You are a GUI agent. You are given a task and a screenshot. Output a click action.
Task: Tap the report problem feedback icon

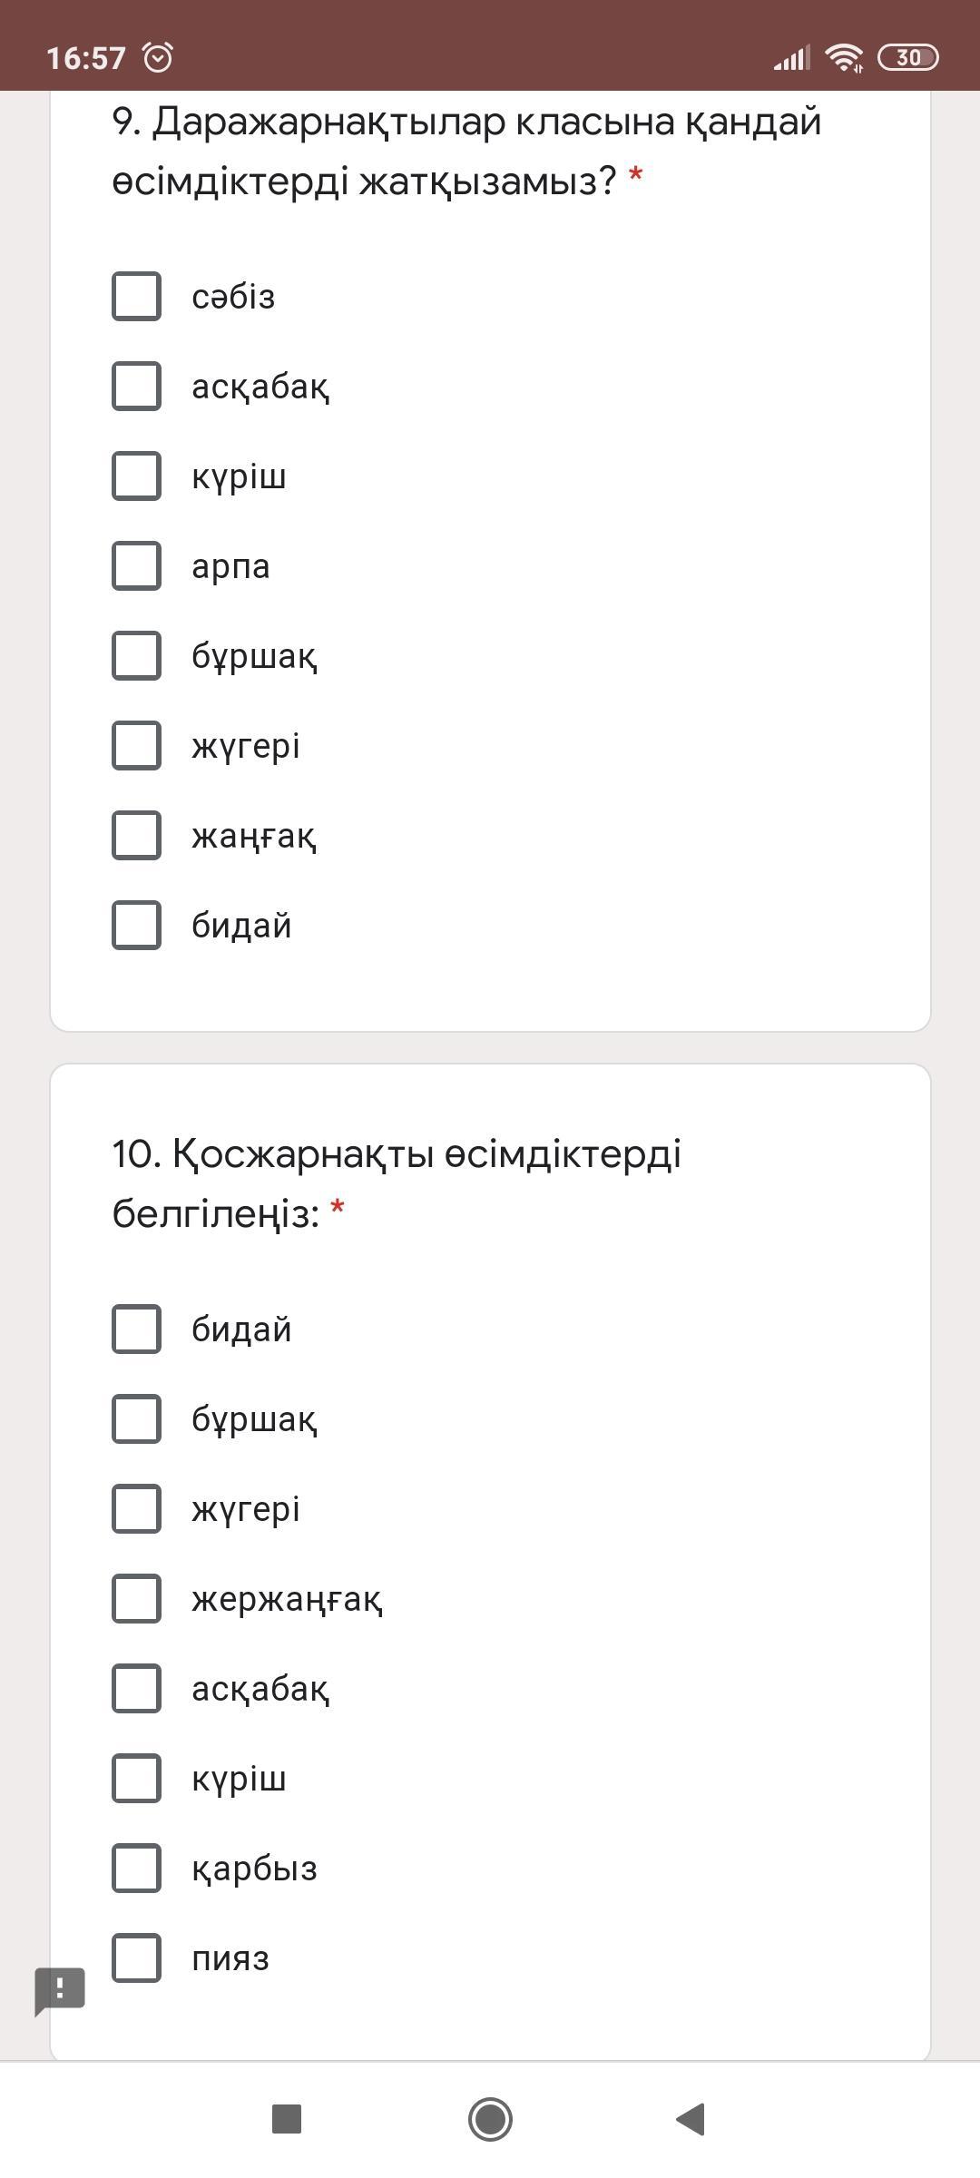pos(60,1991)
